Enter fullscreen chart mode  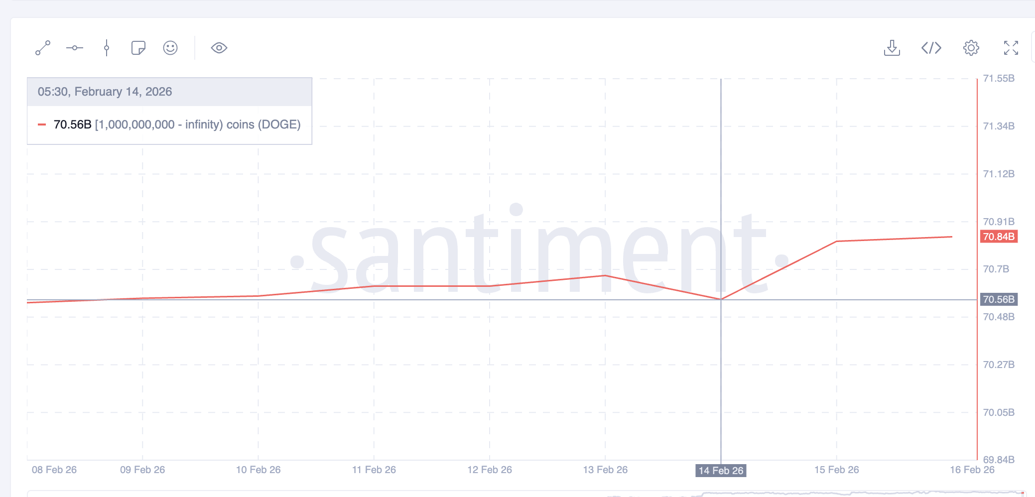click(x=1011, y=48)
